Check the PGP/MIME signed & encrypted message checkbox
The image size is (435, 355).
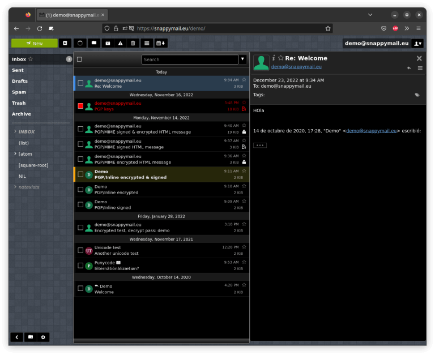click(x=80, y=129)
